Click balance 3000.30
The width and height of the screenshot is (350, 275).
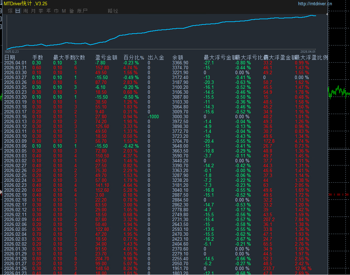[x=180, y=117]
